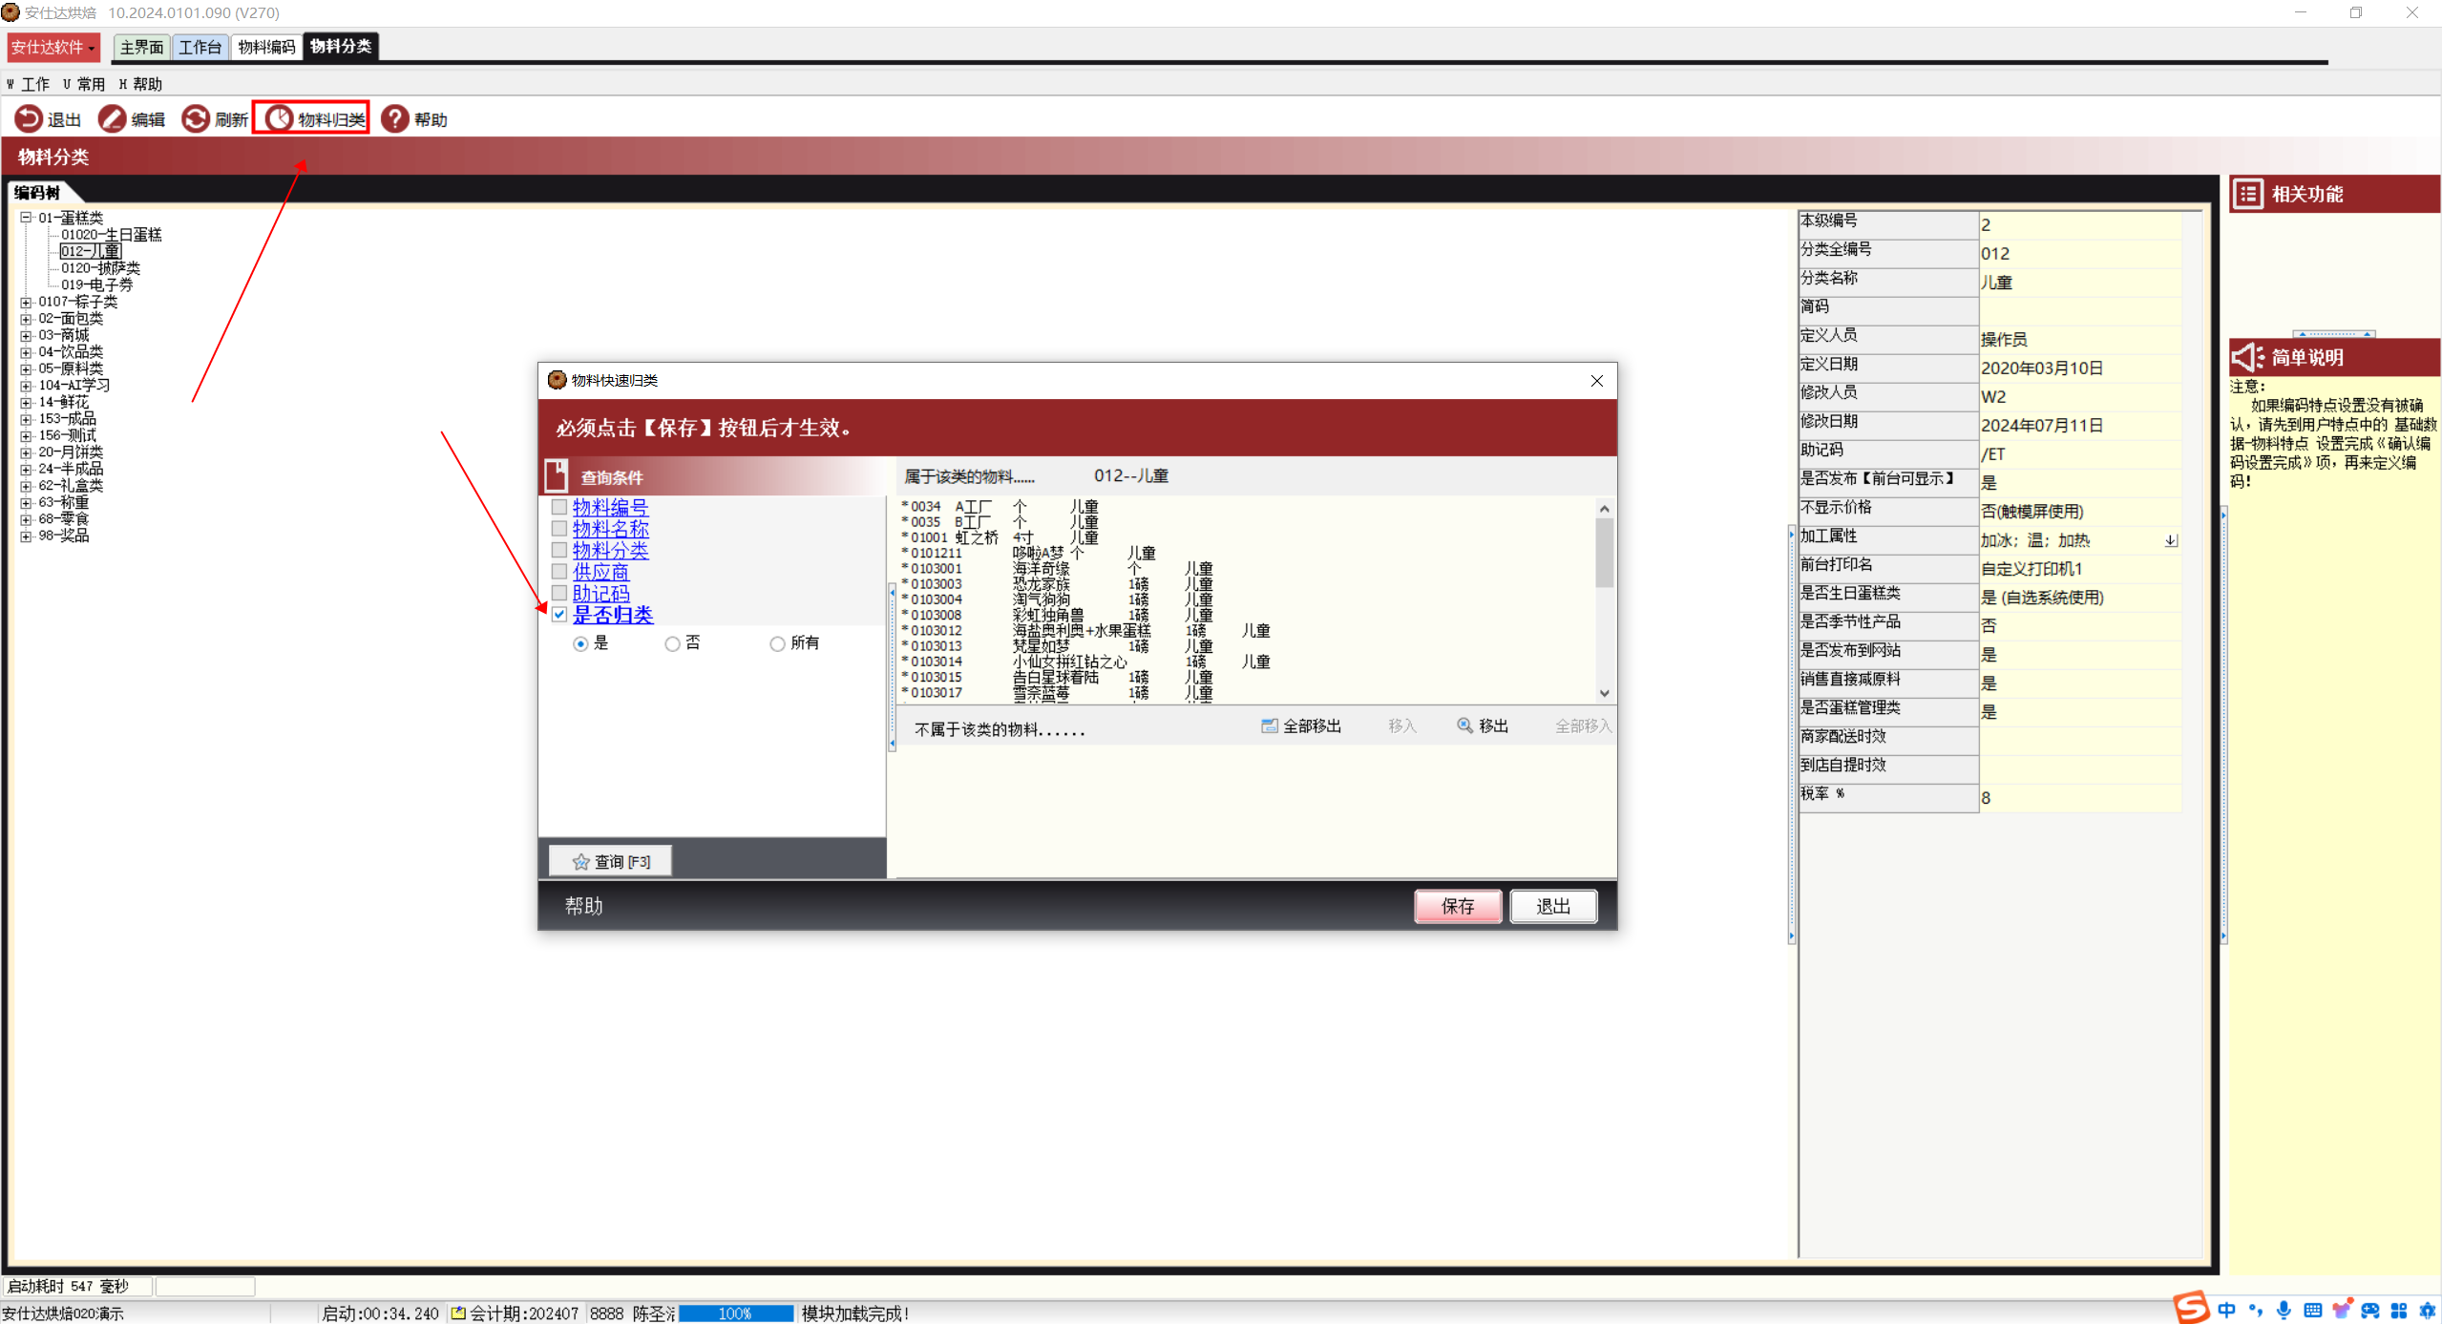Click microphone icon in system tray

[2284, 1310]
